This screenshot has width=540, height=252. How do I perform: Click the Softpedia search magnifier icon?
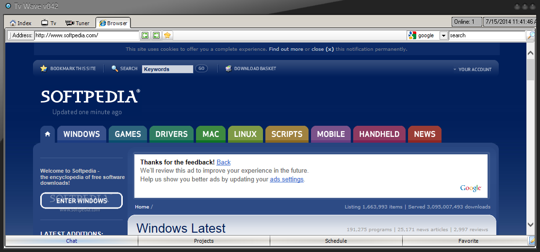pos(115,68)
